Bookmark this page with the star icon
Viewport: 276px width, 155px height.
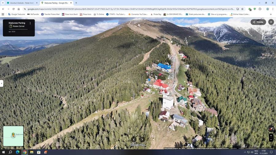click(242, 9)
